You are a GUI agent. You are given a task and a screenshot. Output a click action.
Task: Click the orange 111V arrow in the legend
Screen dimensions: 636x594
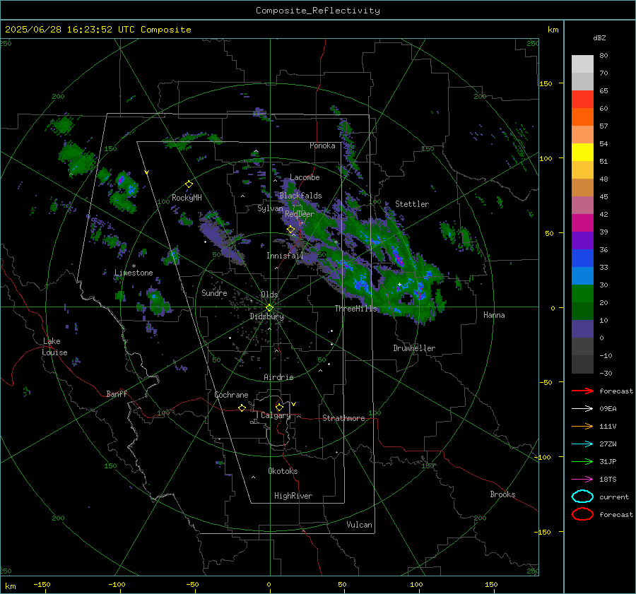click(582, 426)
